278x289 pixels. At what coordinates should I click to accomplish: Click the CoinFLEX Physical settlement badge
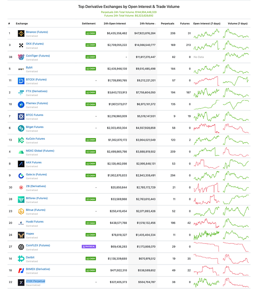(x=89, y=247)
